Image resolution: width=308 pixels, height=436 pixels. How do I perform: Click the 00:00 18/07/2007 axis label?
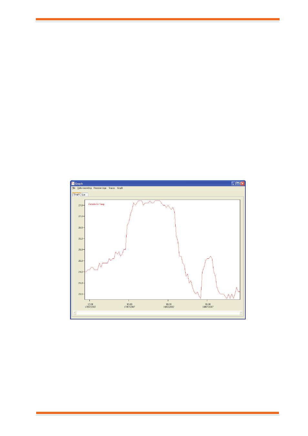point(169,306)
